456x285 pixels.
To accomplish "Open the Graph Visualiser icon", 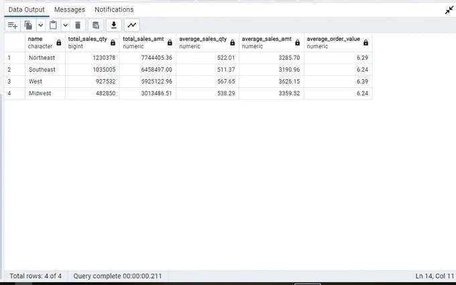I will pos(131,25).
